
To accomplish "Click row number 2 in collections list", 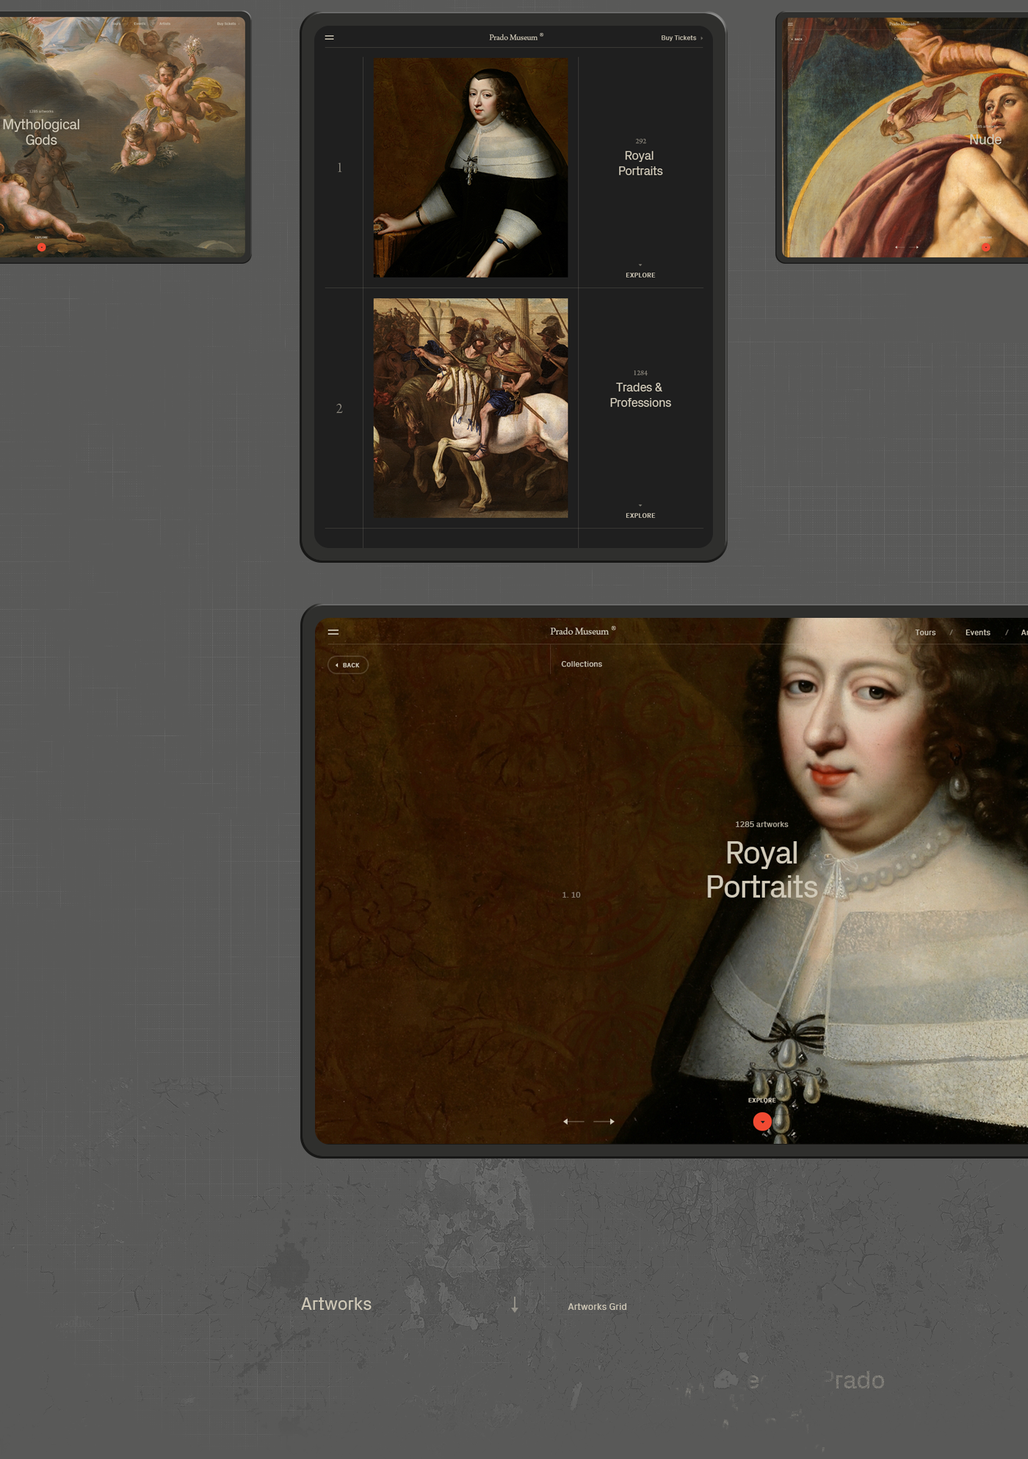I will [339, 408].
